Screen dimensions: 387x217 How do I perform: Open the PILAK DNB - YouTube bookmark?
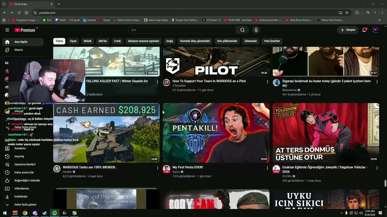pyautogui.click(x=238, y=20)
